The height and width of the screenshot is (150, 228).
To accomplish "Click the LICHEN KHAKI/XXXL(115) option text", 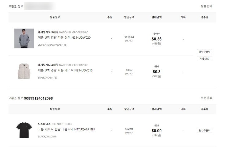I will [52, 45].
